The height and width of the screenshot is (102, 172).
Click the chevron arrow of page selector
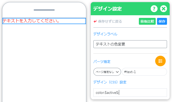[117, 72]
